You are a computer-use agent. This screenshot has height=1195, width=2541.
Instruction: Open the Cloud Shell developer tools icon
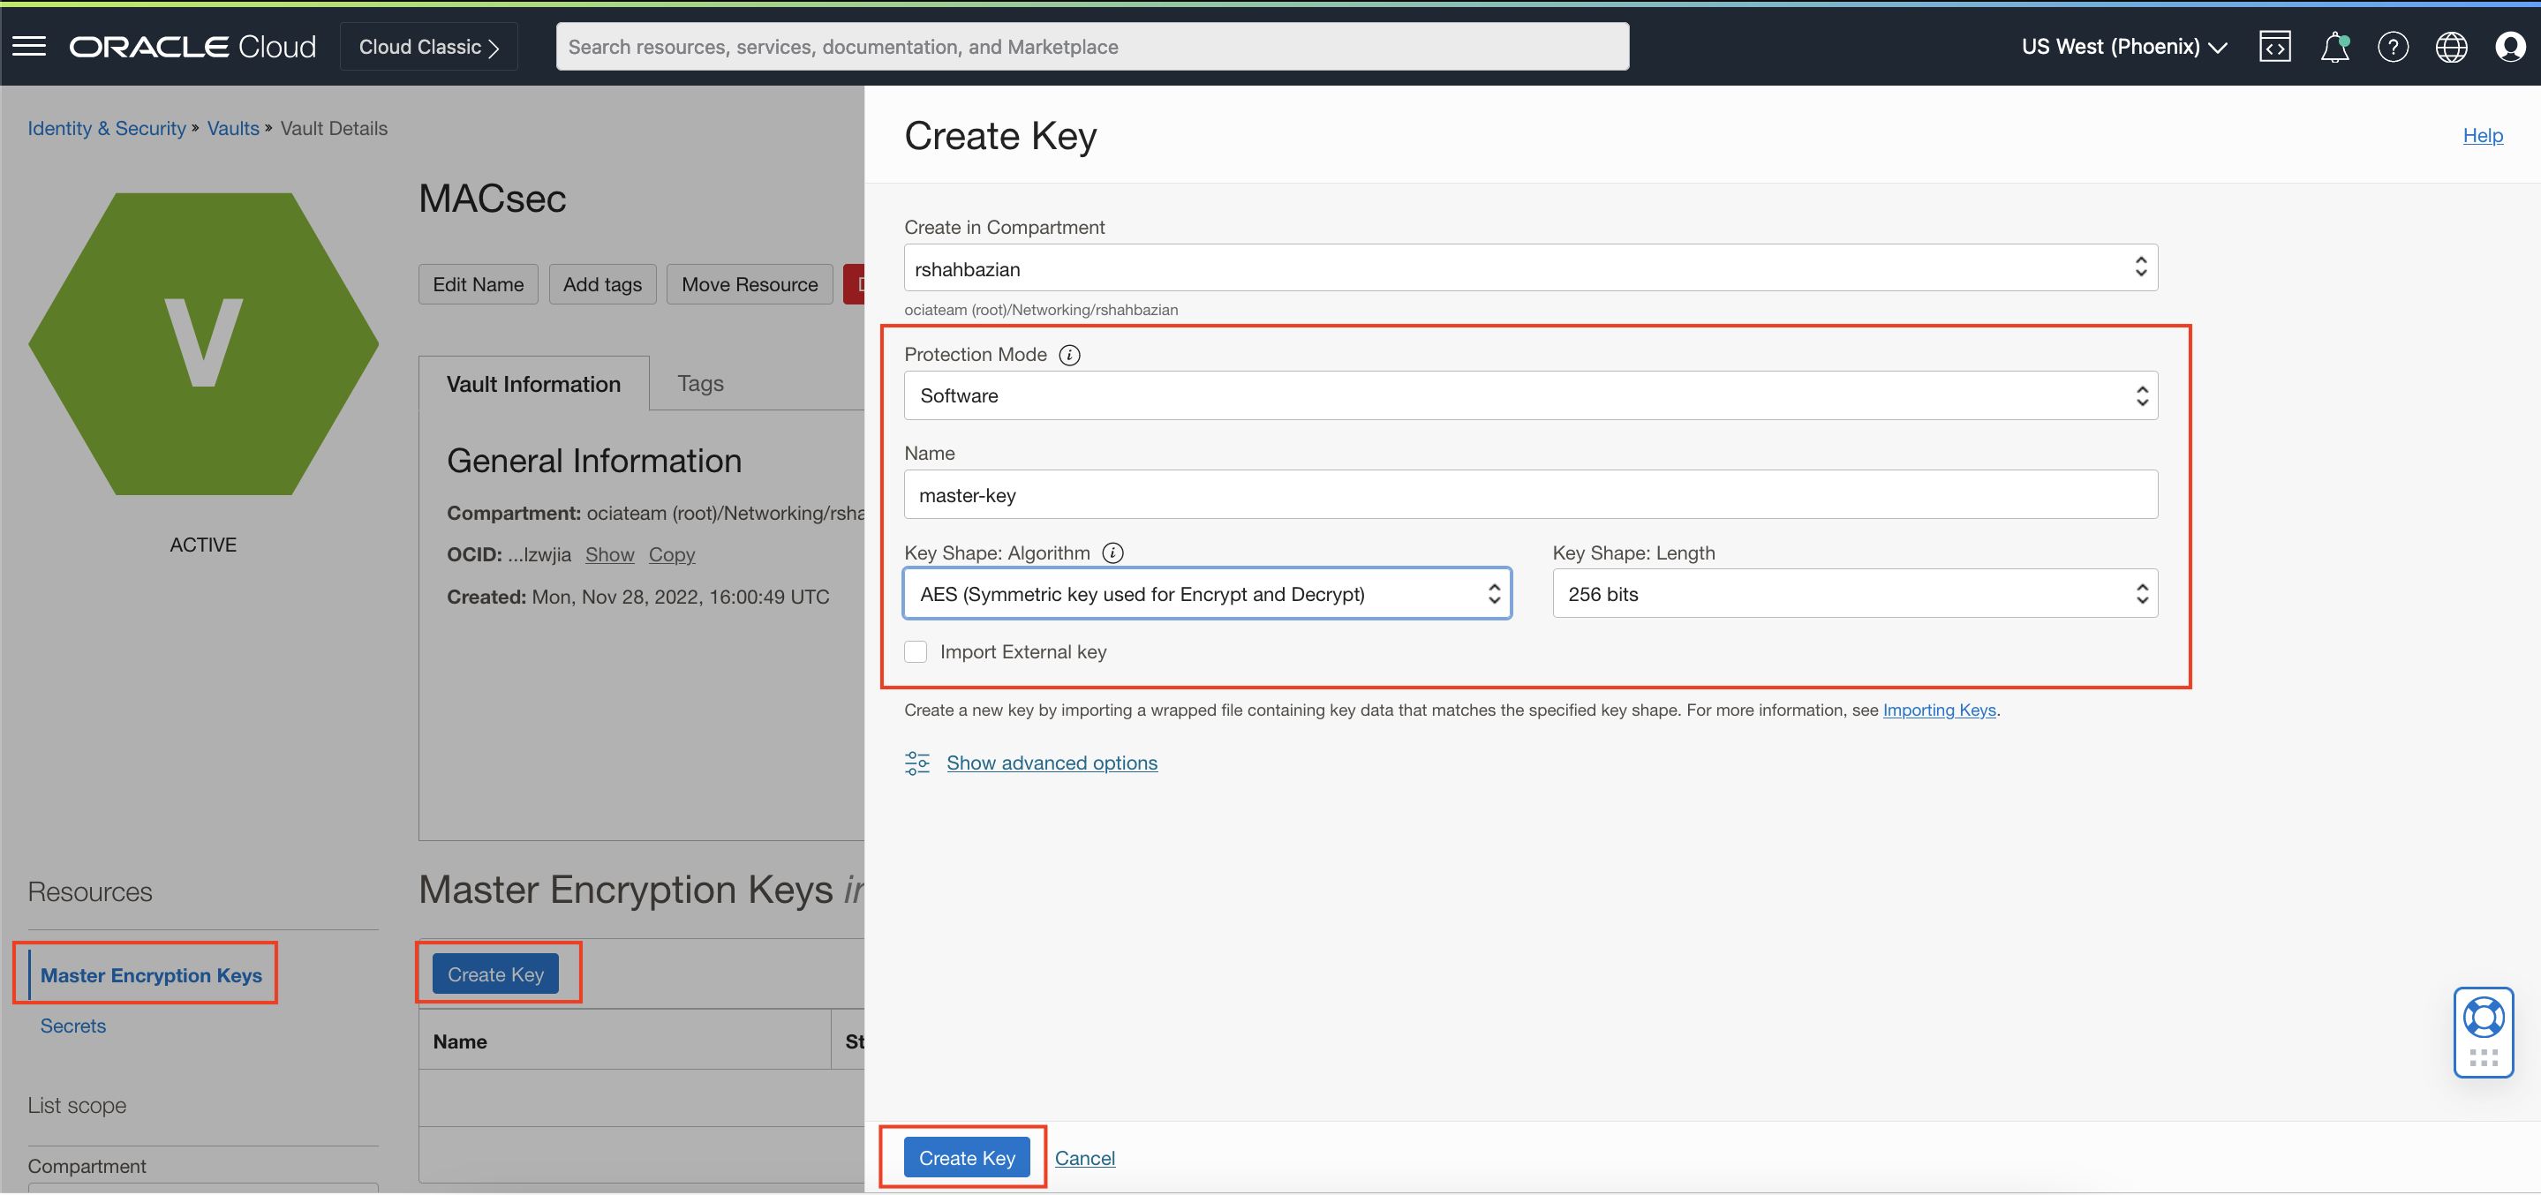[x=2274, y=47]
